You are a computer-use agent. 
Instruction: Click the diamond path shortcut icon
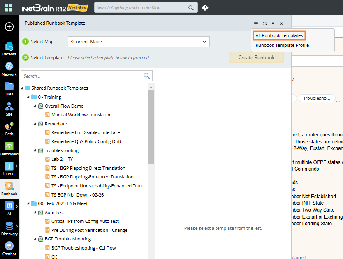click(205, 8)
